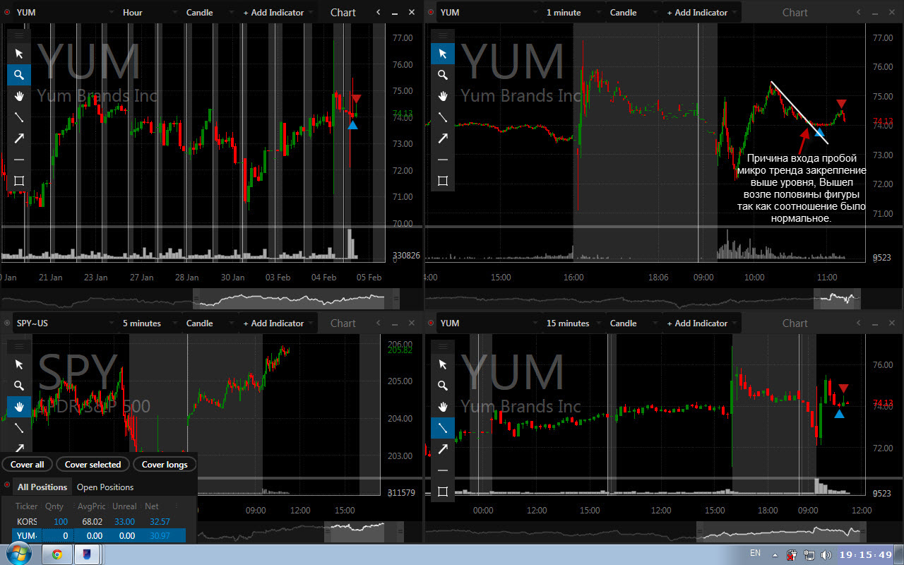Pick the hand pan tool in top-right chart

tap(443, 96)
